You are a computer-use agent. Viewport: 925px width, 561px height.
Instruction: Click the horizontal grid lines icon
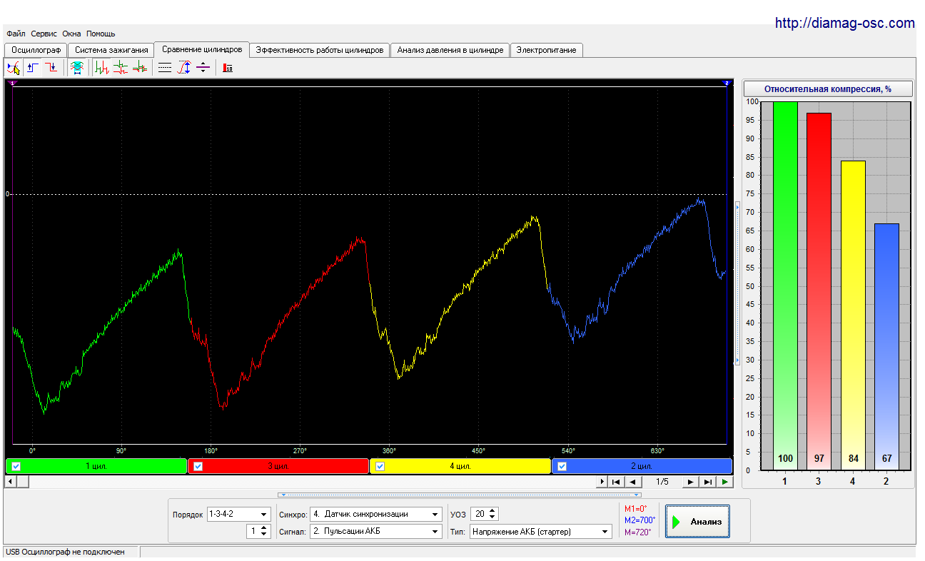[x=165, y=68]
